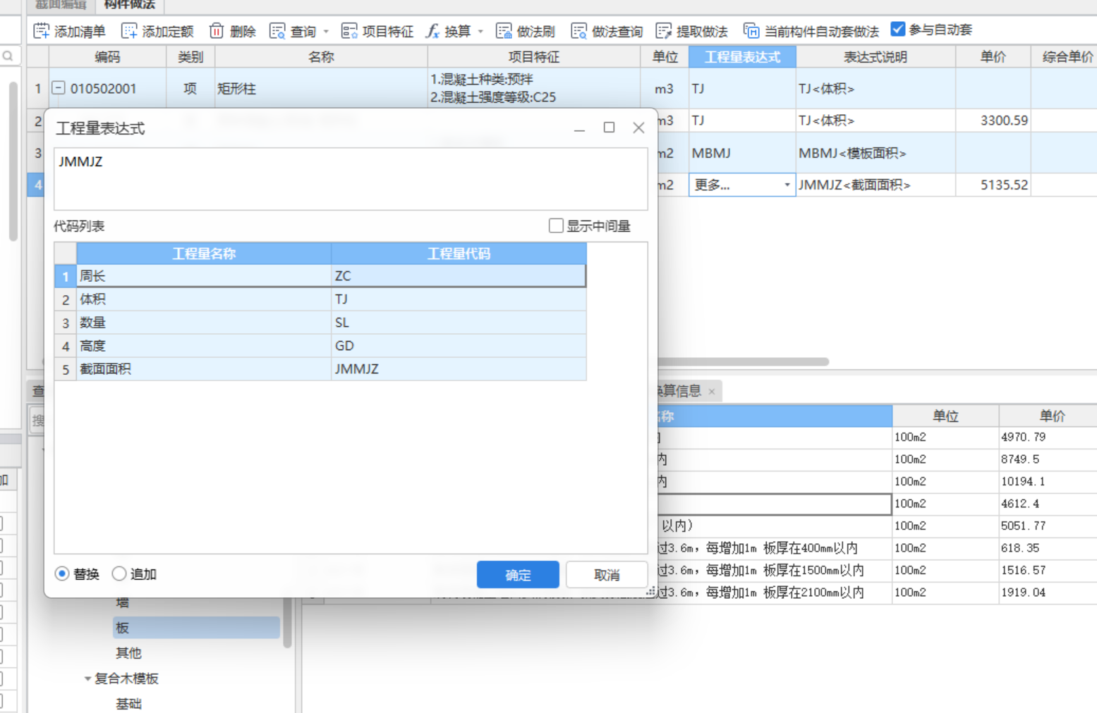The image size is (1097, 713).
Task: Click the JMMJZ expression input field
Action: coord(351,179)
